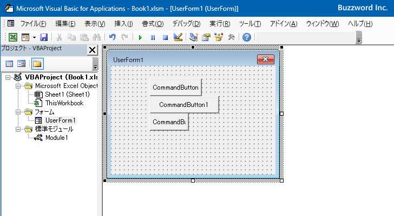Open the Insert UserForm dropdown arrow
Screen dimensions: 394x216
tap(34, 38)
